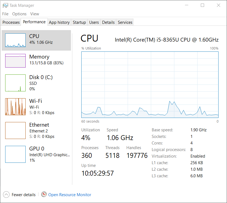The image size is (227, 203).
Task: Click the 4% utilization value
Action: [86, 138]
